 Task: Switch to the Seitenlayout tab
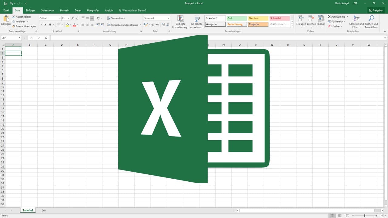coord(48,10)
